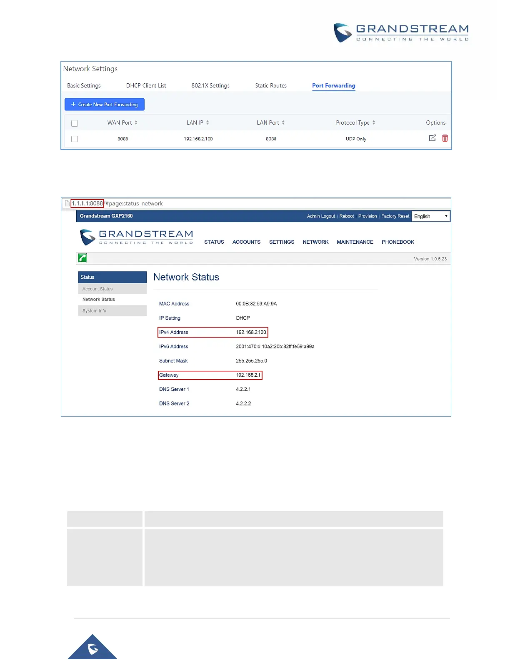Screen dimensions: 510x660
Task: Select Account Status in sidebar
Action: coord(112,289)
